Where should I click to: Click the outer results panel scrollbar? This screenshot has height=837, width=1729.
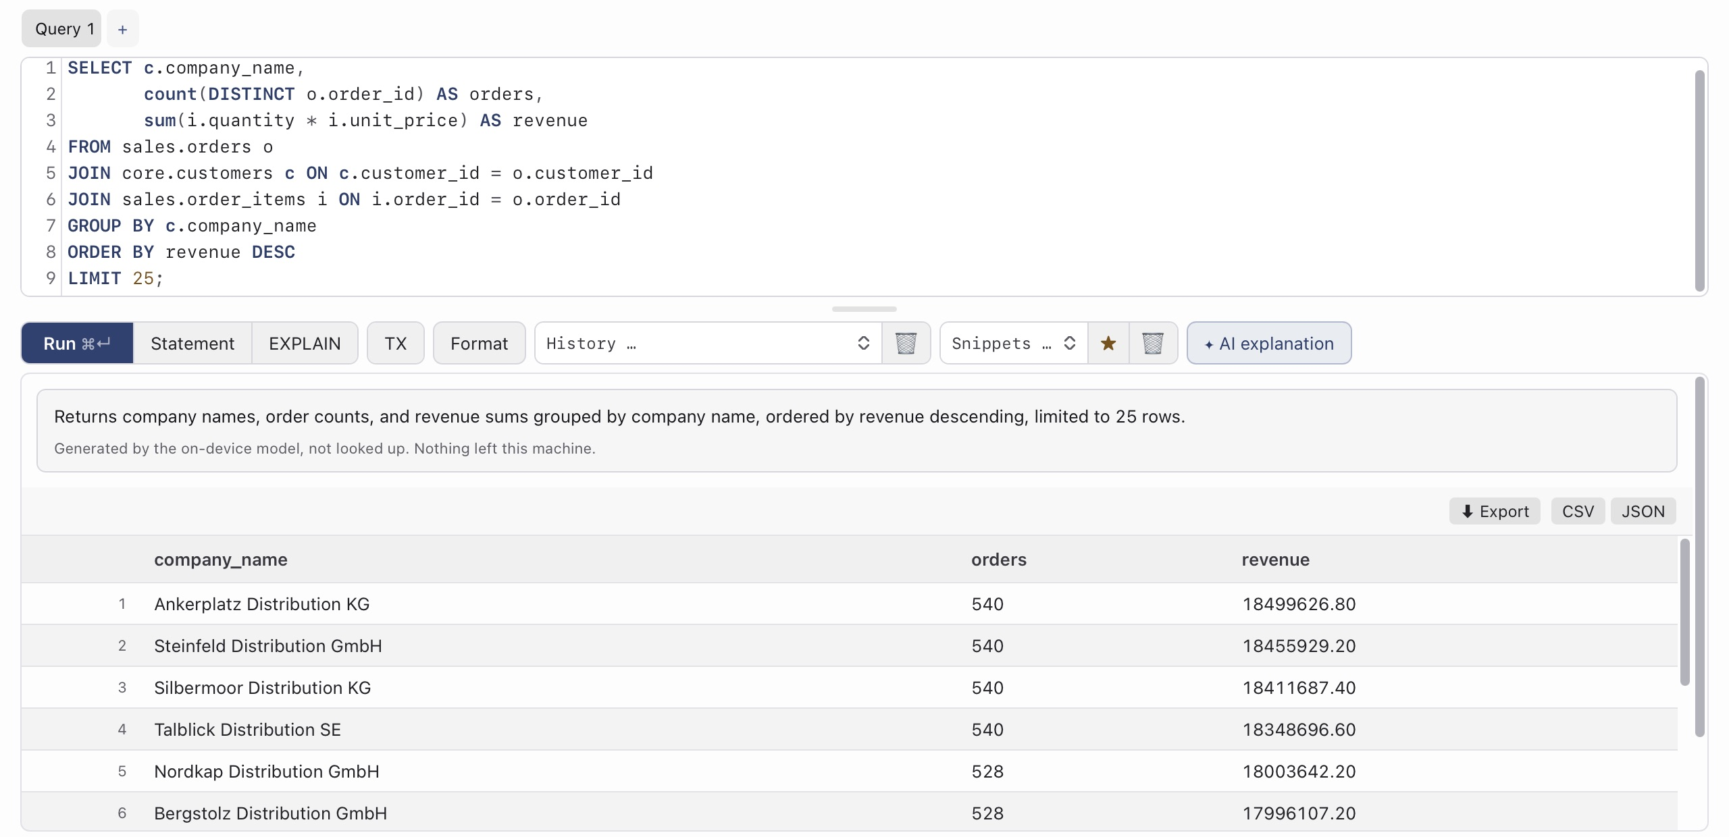click(x=1700, y=557)
